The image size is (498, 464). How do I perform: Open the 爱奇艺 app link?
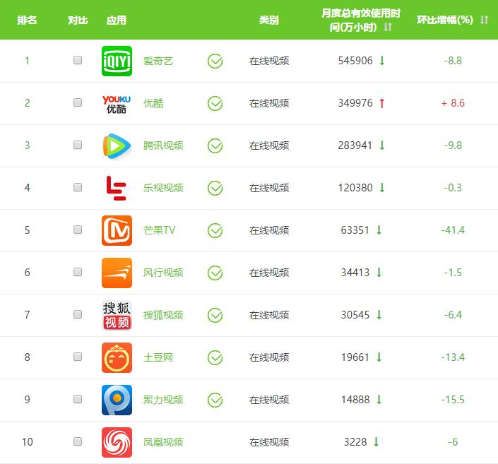click(158, 61)
